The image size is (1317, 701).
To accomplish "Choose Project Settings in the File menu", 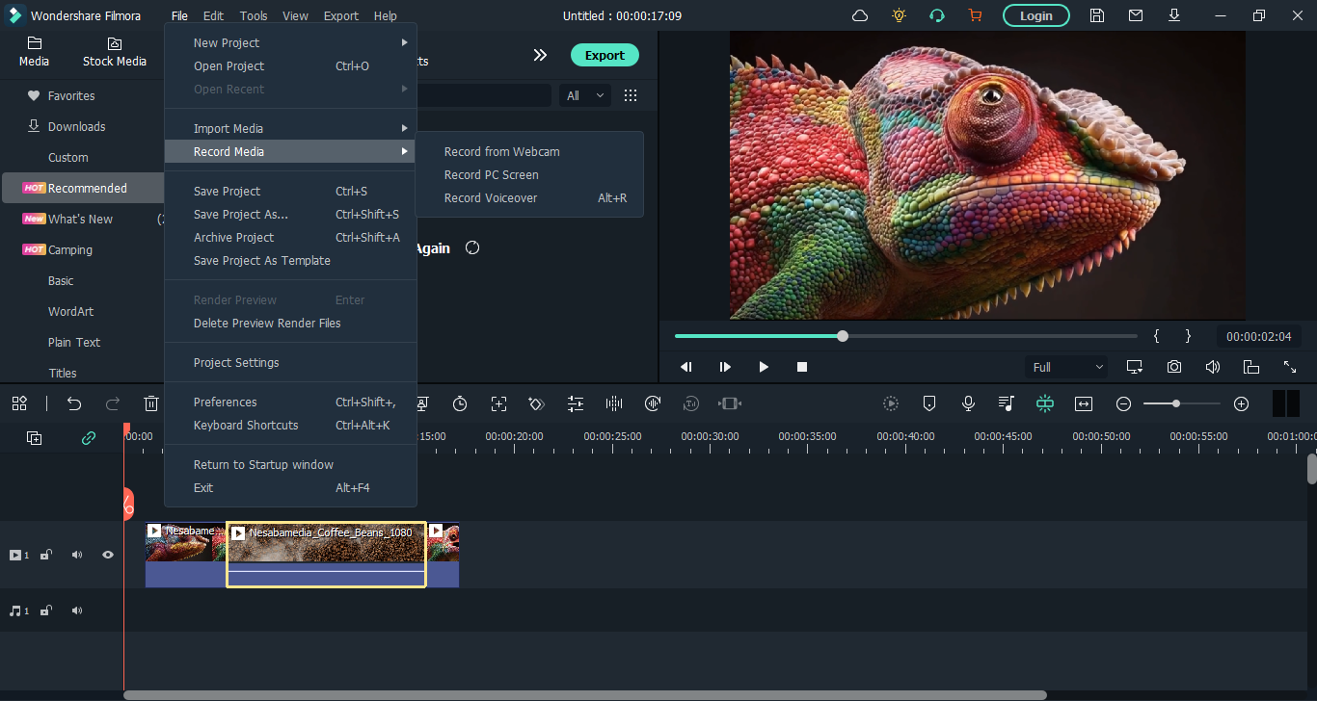I will point(236,362).
